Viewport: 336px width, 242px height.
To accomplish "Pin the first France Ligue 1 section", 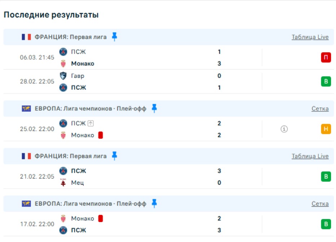I will click(114, 37).
